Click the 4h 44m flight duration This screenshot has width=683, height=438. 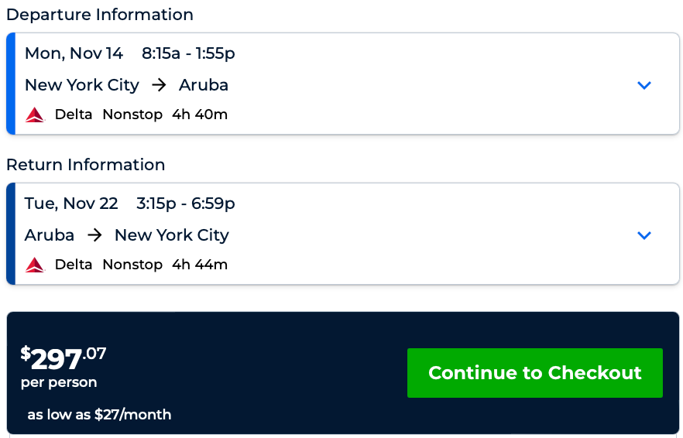(x=200, y=265)
